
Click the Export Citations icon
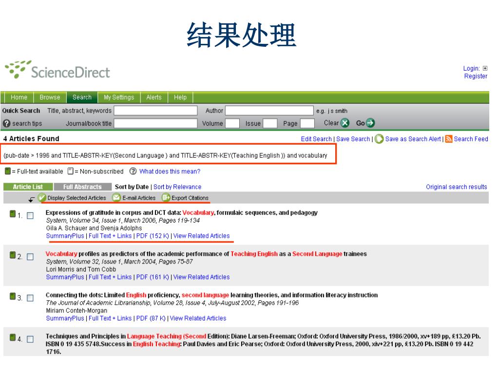[x=166, y=198]
